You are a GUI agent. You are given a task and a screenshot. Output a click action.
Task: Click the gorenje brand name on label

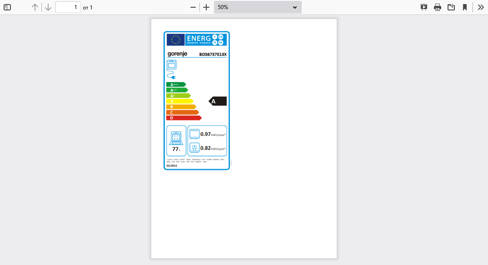click(x=177, y=54)
